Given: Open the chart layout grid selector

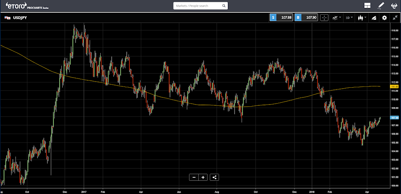Looking at the screenshot, I should point(367,6).
